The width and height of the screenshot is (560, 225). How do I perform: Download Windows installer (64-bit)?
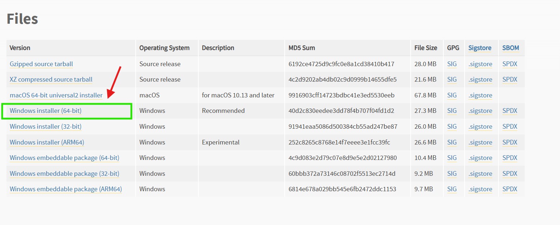pyautogui.click(x=46, y=111)
